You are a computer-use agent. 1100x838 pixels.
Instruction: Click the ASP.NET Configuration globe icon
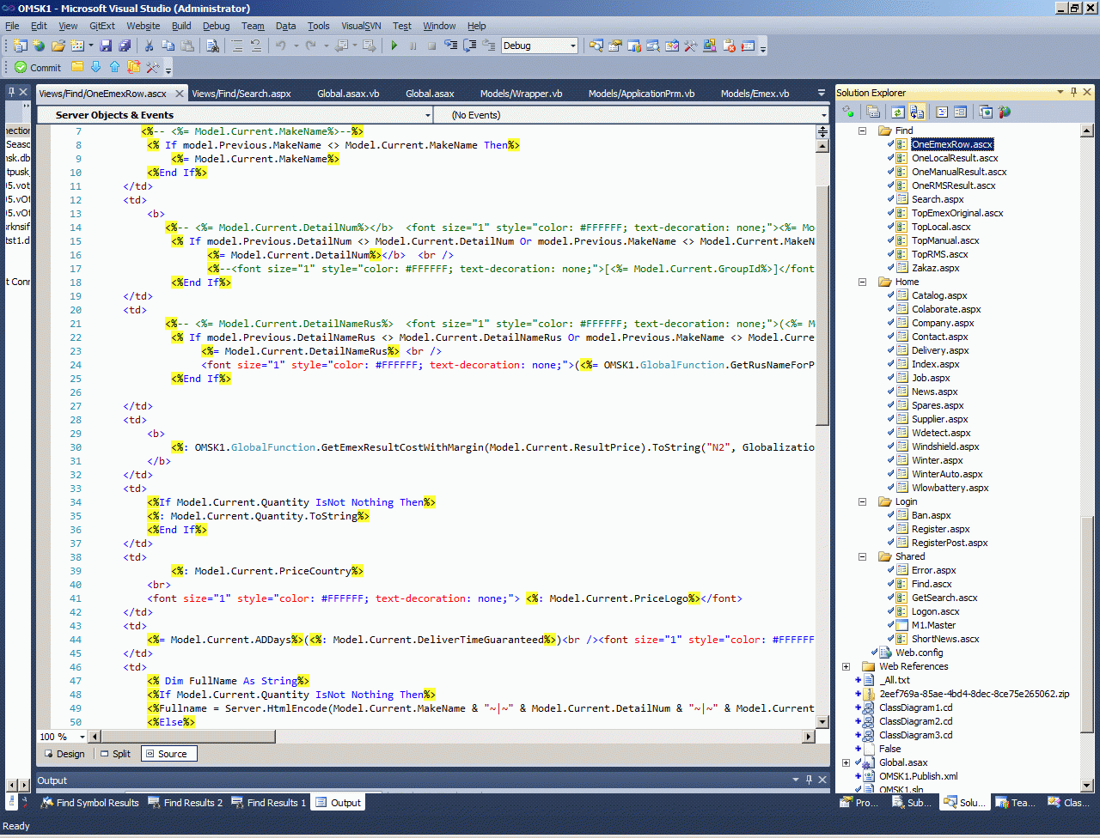(1005, 112)
